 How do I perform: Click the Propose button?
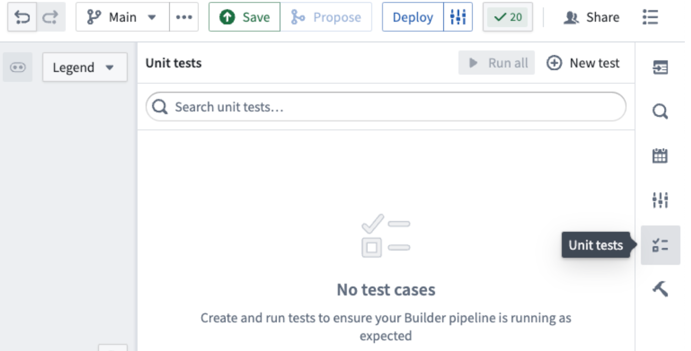click(326, 17)
